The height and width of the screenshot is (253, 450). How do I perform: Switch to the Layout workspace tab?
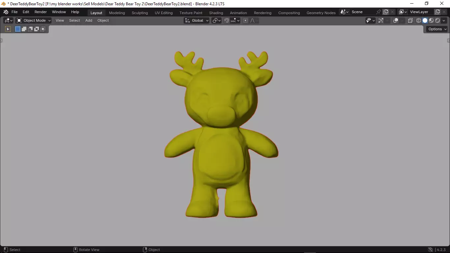pos(96,13)
